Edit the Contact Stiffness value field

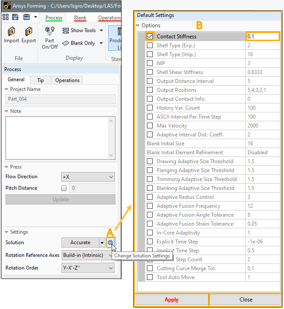[262, 37]
